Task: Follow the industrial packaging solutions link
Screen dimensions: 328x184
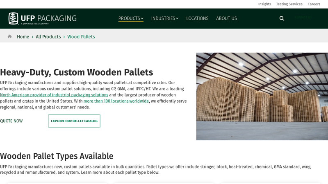Action: pyautogui.click(x=54, y=95)
